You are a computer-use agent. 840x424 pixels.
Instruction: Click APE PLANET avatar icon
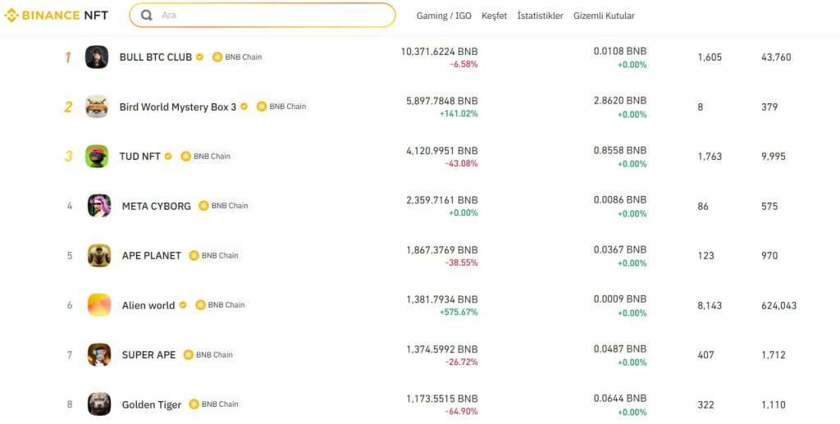point(99,255)
